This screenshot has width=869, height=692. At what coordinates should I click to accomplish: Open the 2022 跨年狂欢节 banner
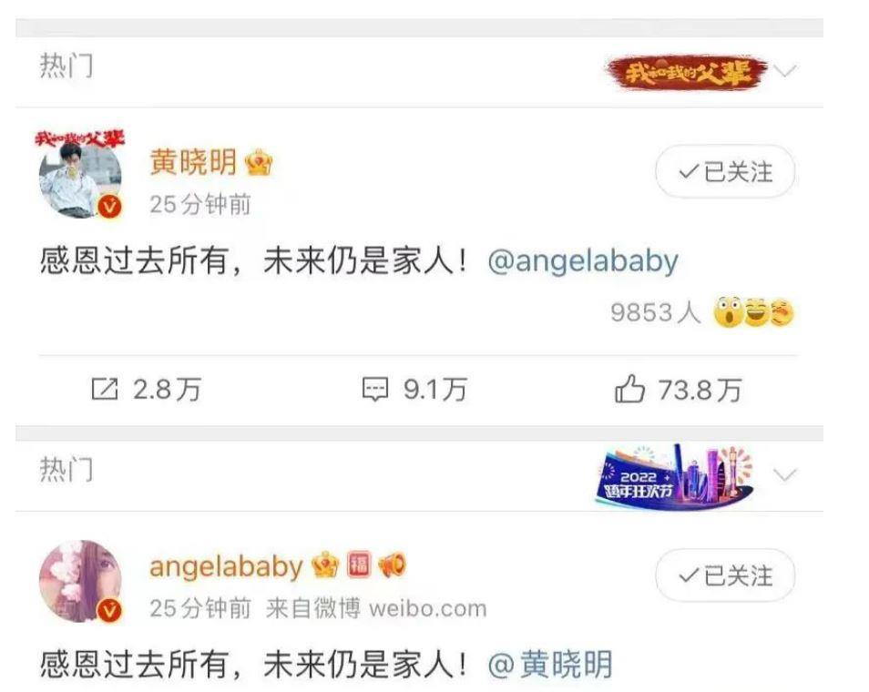[x=674, y=476]
